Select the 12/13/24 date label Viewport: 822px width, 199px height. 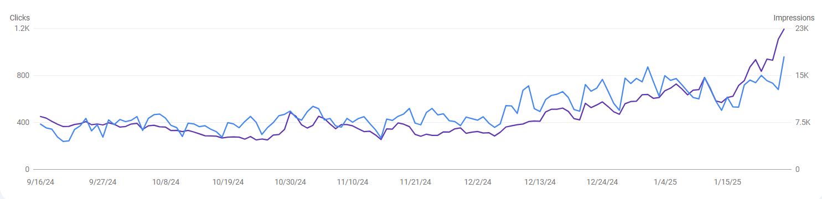(x=540, y=182)
